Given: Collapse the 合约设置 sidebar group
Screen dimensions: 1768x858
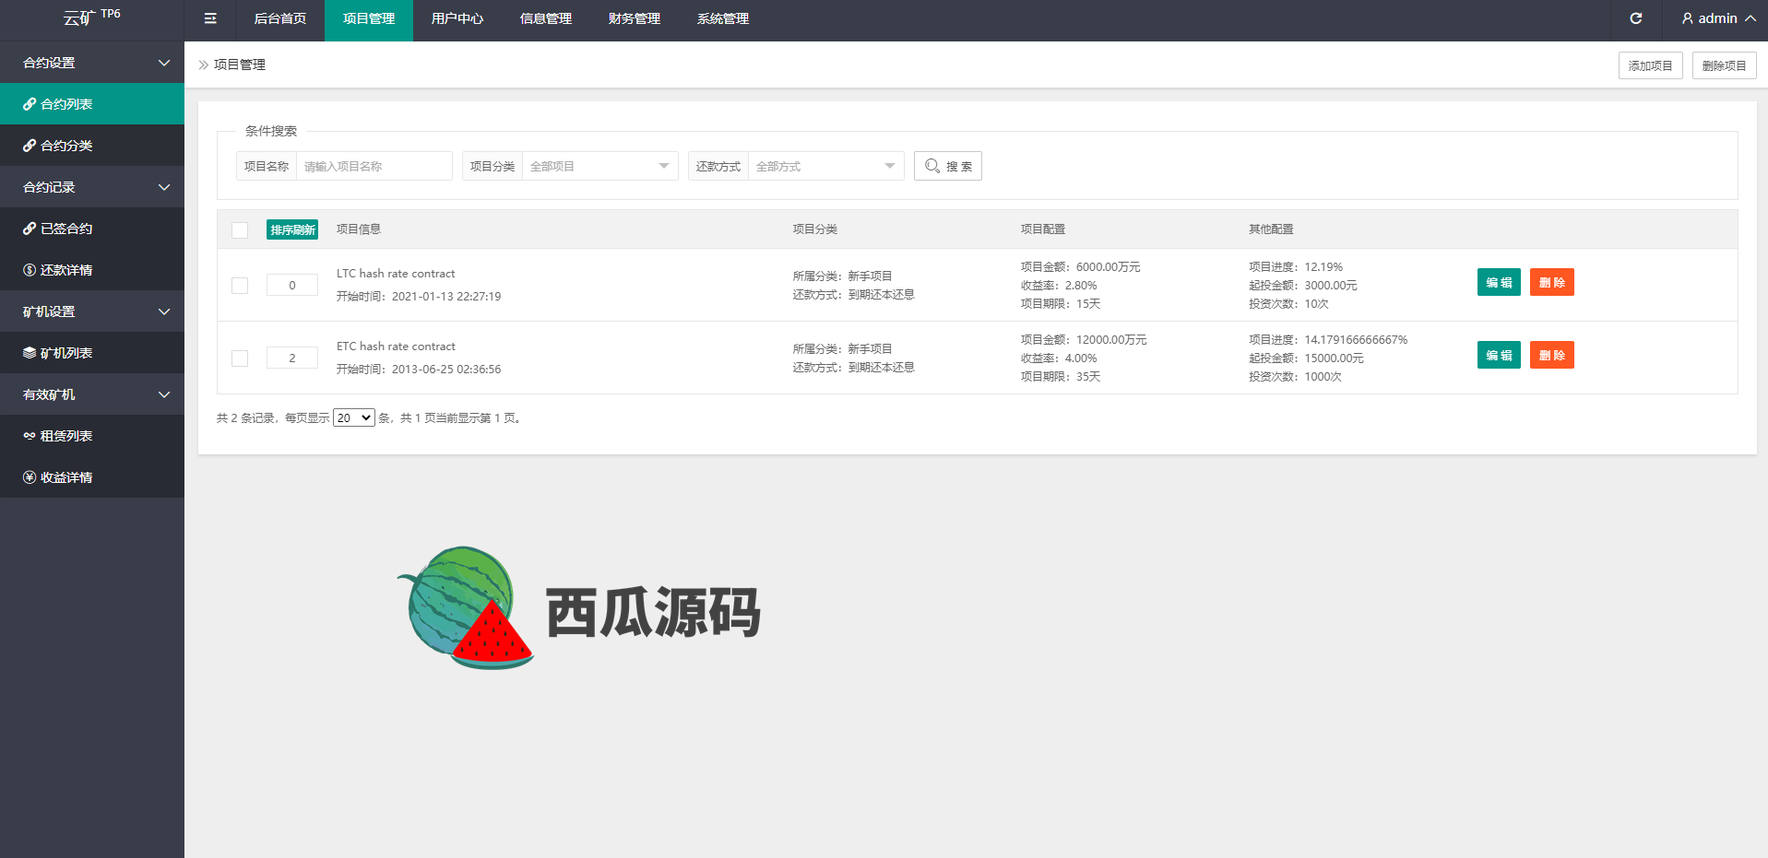Looking at the screenshot, I should pos(92,63).
